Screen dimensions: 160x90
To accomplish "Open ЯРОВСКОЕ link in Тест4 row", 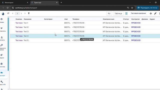I will coord(136,36).
